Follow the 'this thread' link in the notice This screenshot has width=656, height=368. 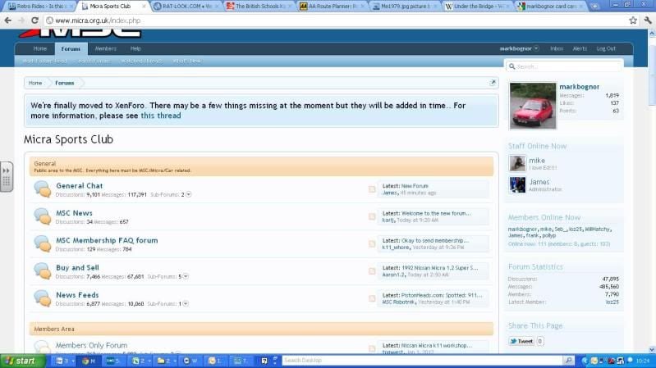[161, 116]
